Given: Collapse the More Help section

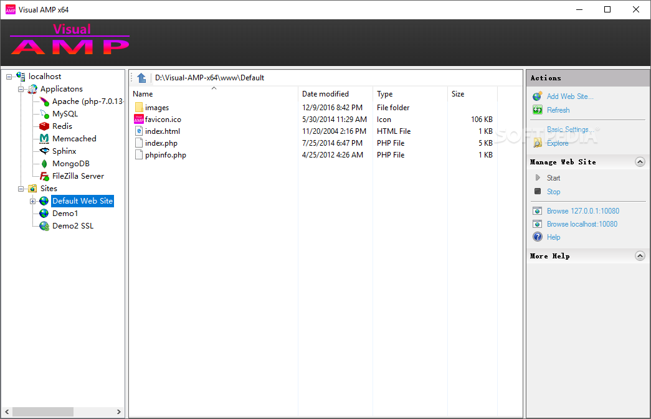Looking at the screenshot, I should [640, 256].
